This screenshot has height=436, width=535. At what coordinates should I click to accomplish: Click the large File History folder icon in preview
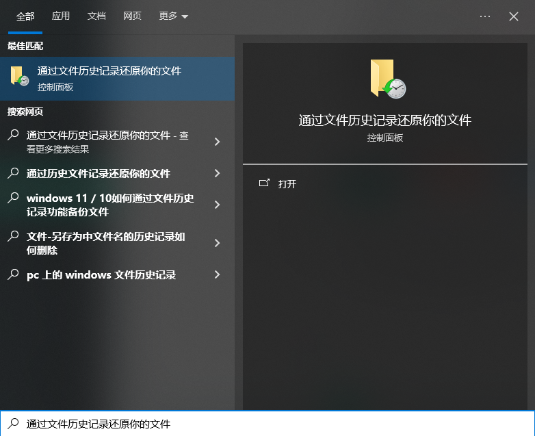tap(387, 79)
